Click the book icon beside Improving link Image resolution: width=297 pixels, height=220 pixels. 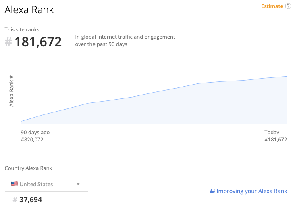pos(212,191)
